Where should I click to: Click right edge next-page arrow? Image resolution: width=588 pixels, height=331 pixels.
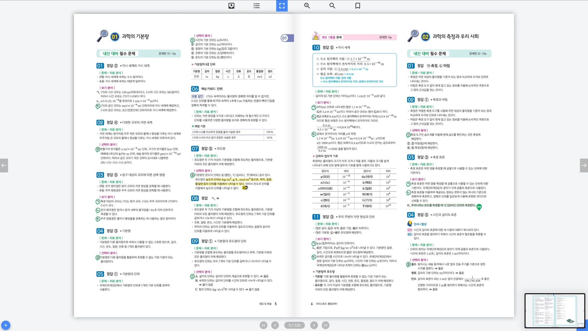[584, 165]
